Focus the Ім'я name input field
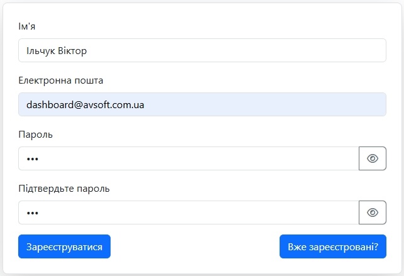Screen dimensions: 404x276 [x=202, y=50]
